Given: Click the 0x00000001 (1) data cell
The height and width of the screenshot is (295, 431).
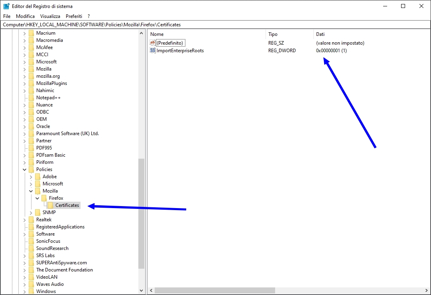Looking at the screenshot, I should (x=331, y=51).
